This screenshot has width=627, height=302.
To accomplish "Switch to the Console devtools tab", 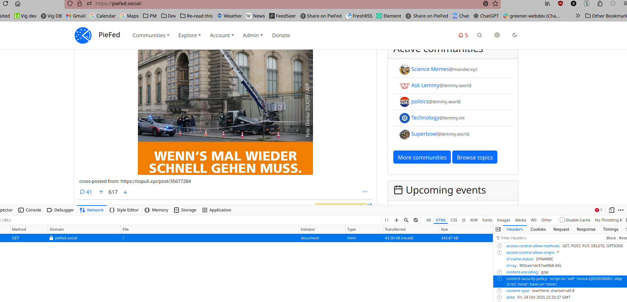I will 30,210.
